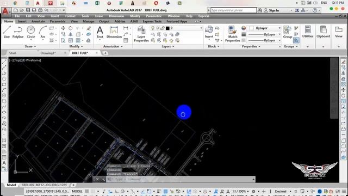Open the ByLayer color dropdown

(x=279, y=28)
